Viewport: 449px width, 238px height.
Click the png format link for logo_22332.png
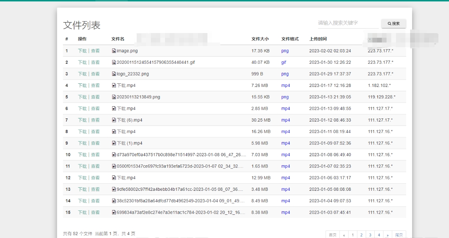pyautogui.click(x=285, y=74)
